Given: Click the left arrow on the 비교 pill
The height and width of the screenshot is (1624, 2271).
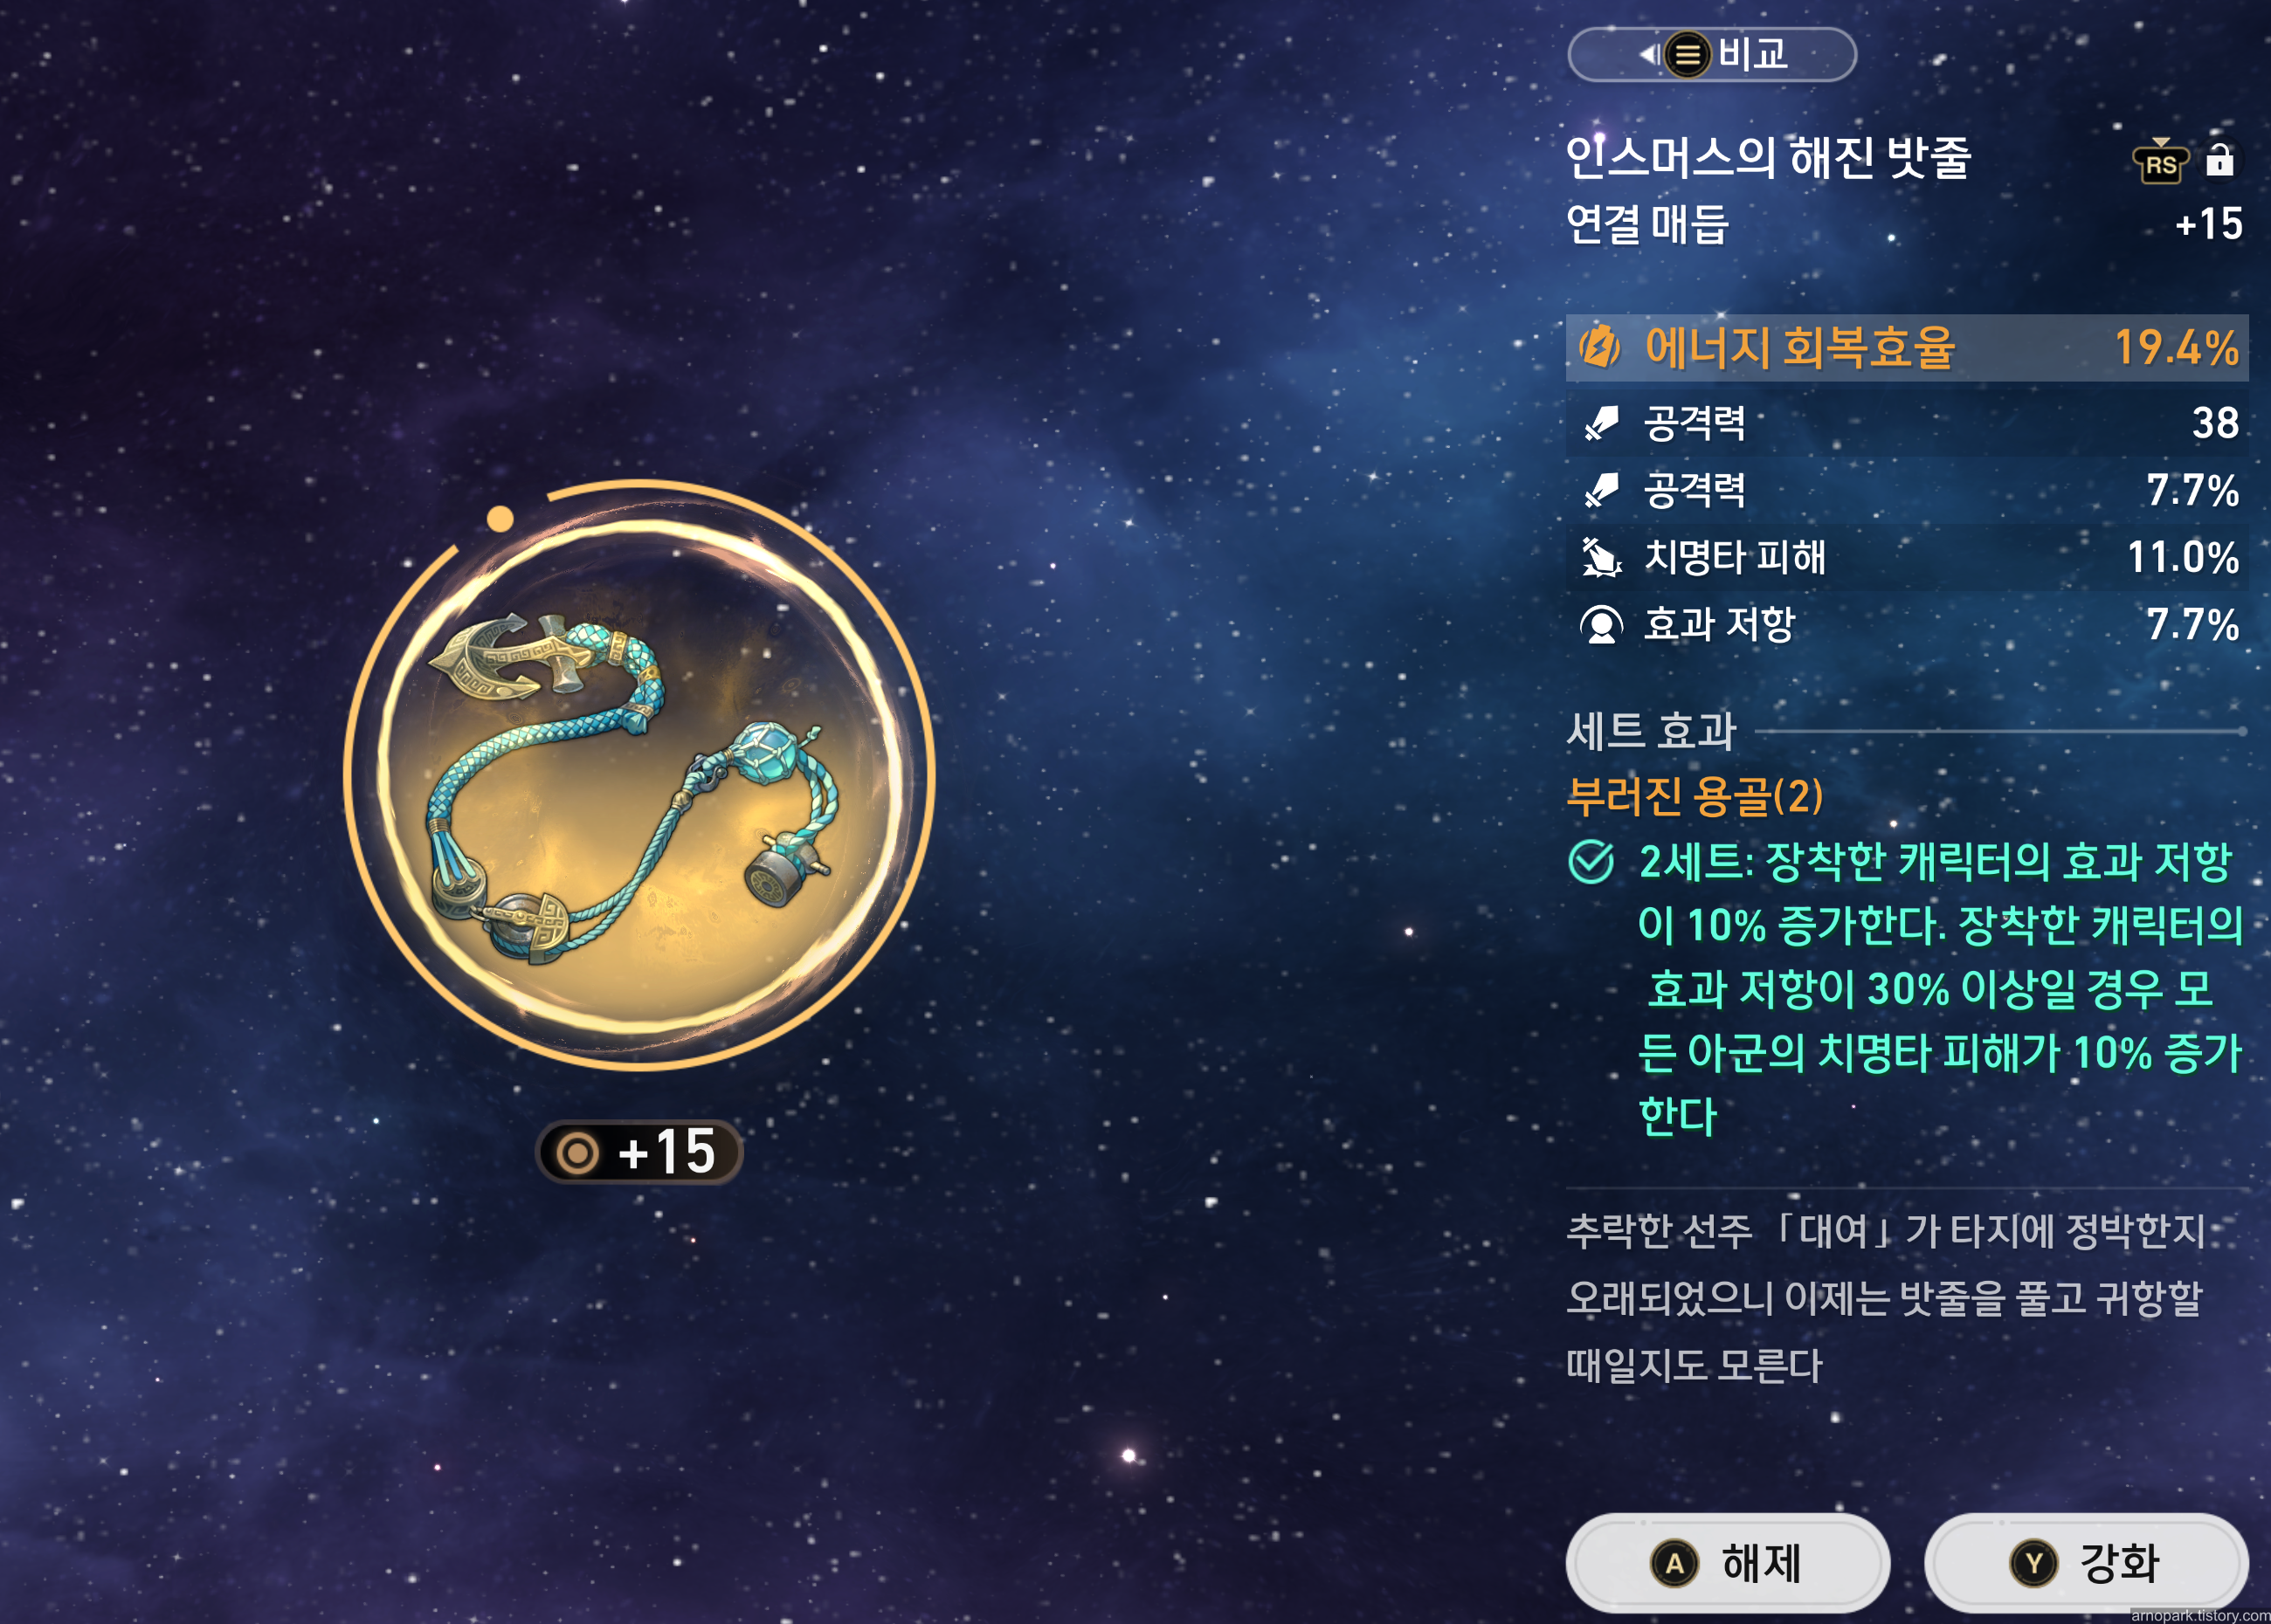Looking at the screenshot, I should (x=1647, y=54).
